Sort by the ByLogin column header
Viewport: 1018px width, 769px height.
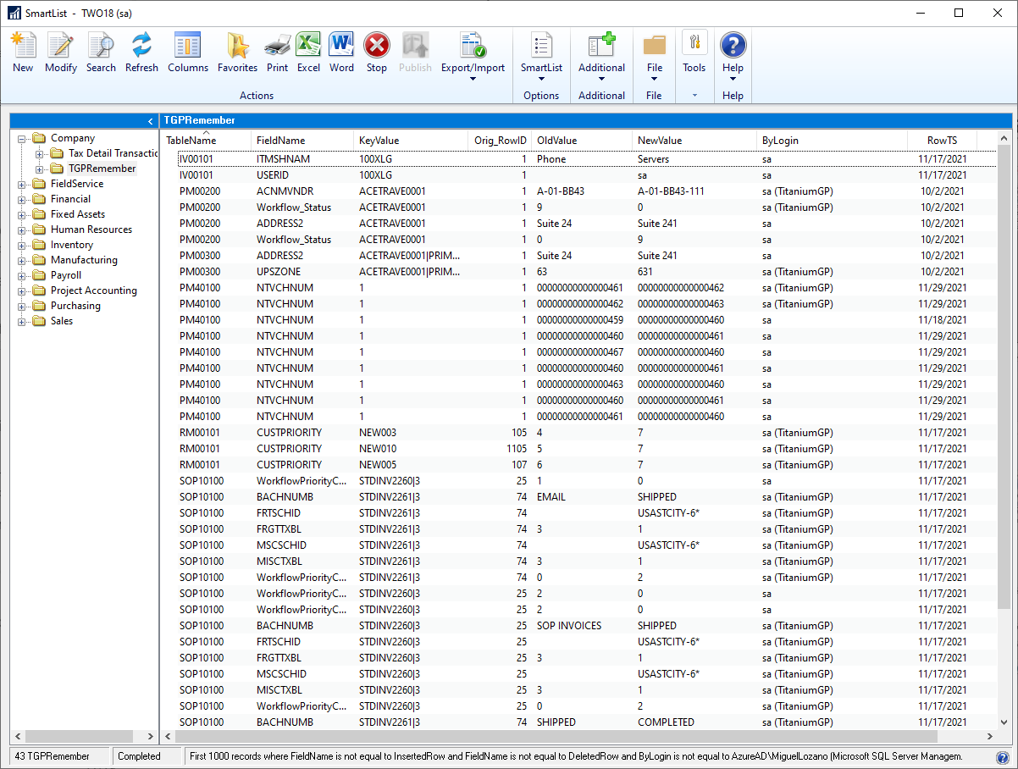click(x=832, y=140)
